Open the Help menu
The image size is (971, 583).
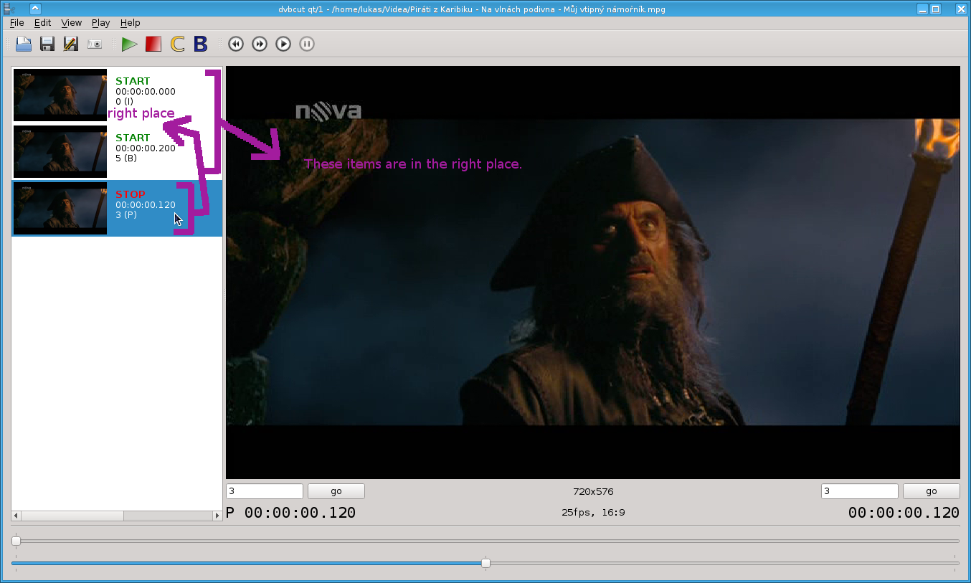(x=130, y=23)
